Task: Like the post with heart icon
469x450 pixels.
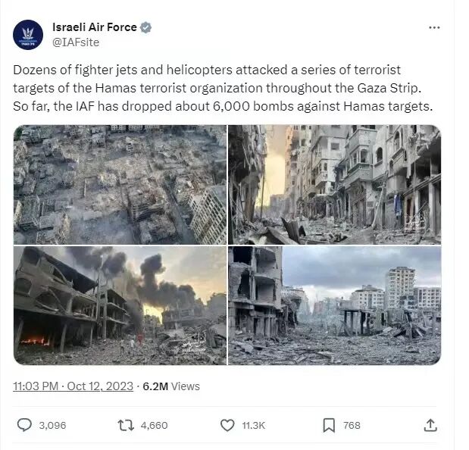Action: tap(227, 425)
